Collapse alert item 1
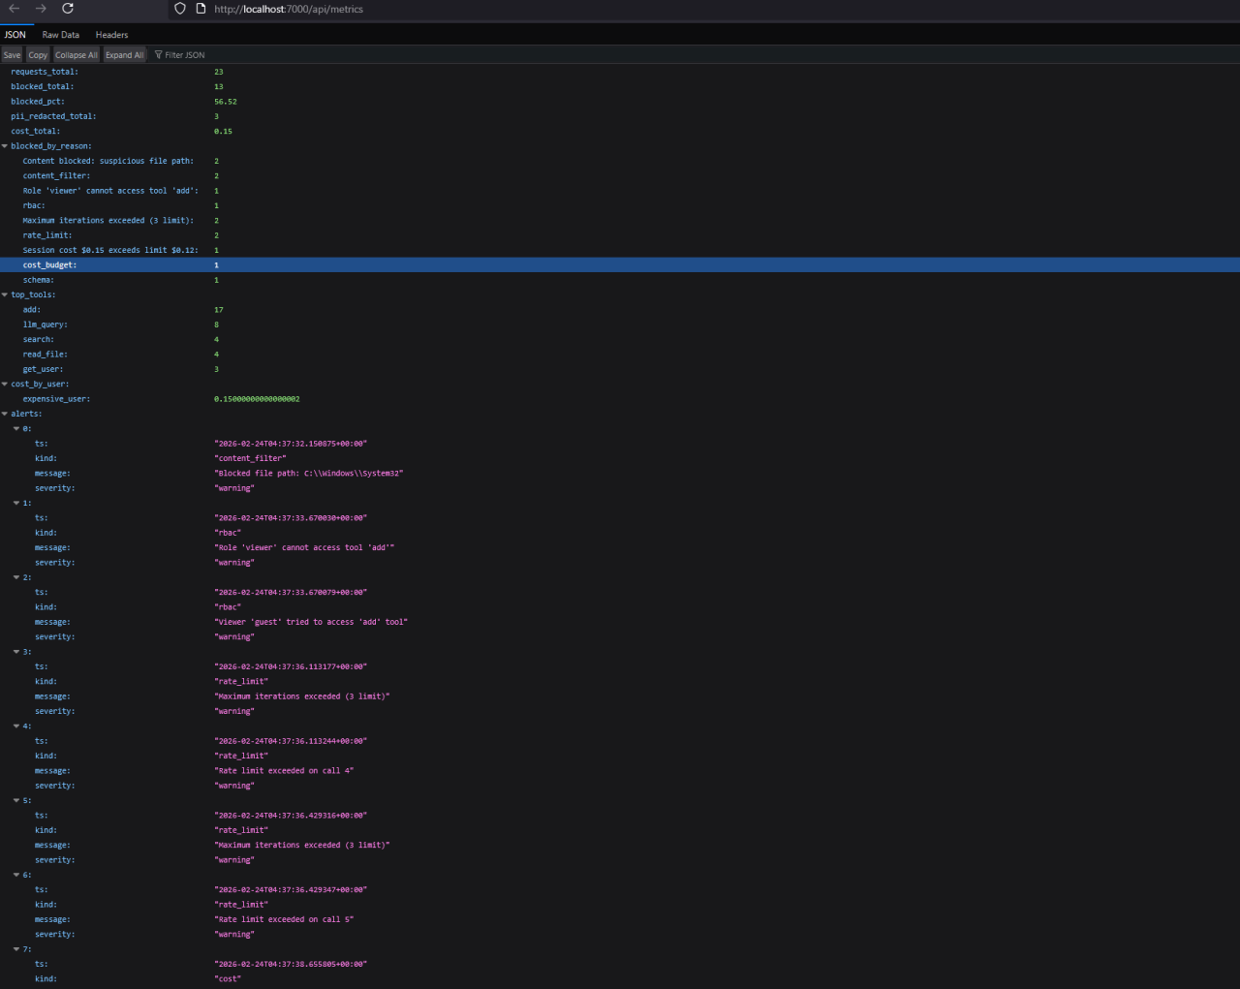This screenshot has height=989, width=1240. 16,504
